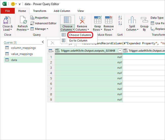Expand the Remove Rows dropdown label
This screenshot has height=140, width=165.
pos(109,28)
